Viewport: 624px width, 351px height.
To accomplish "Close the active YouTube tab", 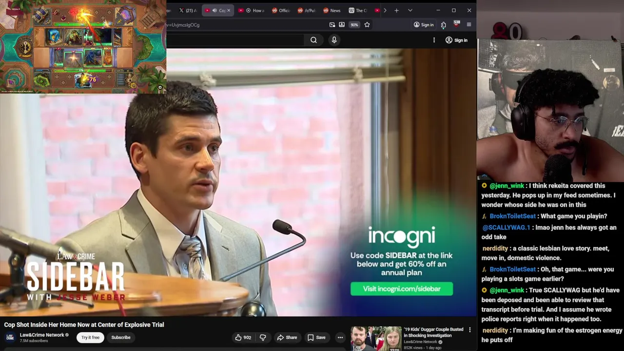I will point(228,10).
